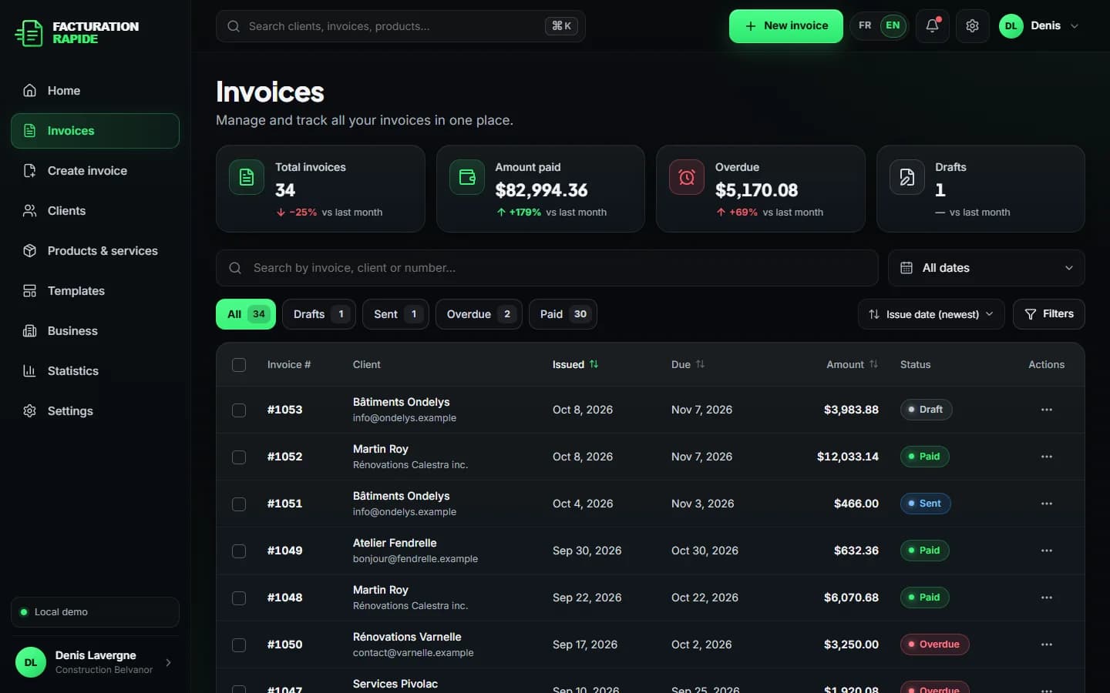Show the Overdue invoices tab

point(479,314)
